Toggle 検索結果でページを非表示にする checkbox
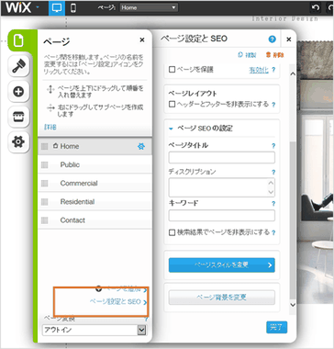The width and height of the screenshot is (334, 349). [173, 232]
